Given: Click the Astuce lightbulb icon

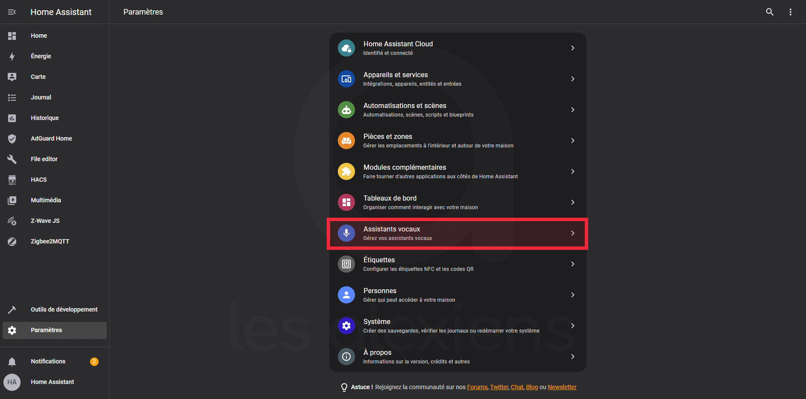Looking at the screenshot, I should [344, 387].
